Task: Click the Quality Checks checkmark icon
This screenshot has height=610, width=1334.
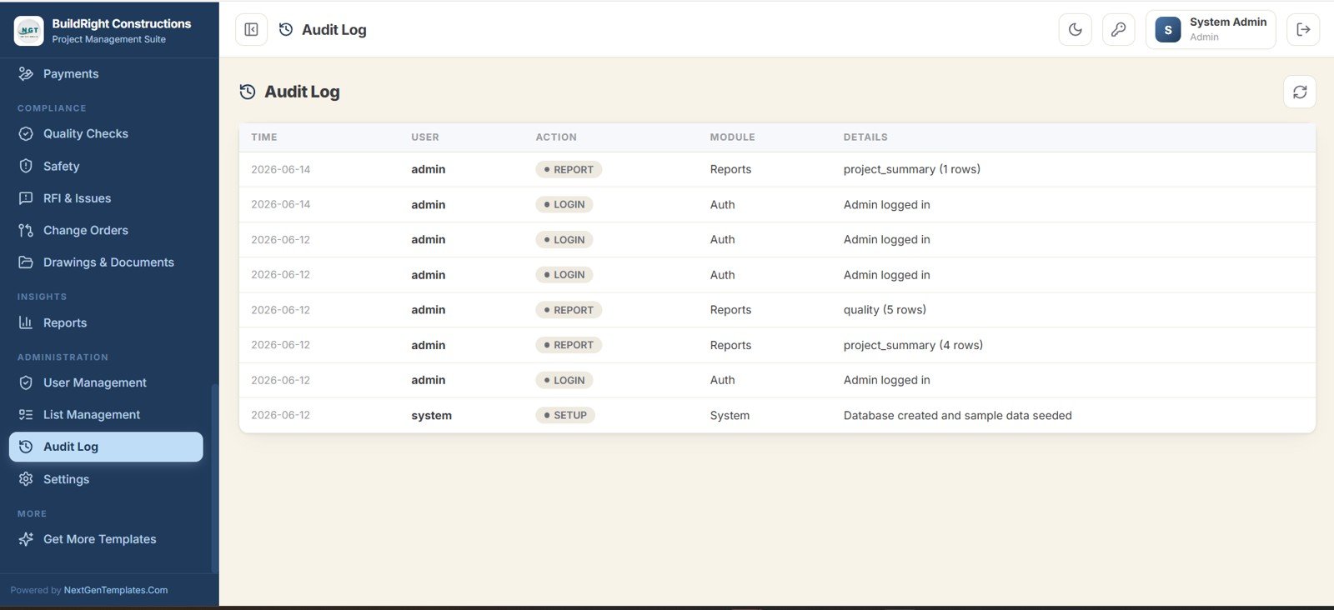Action: [26, 133]
